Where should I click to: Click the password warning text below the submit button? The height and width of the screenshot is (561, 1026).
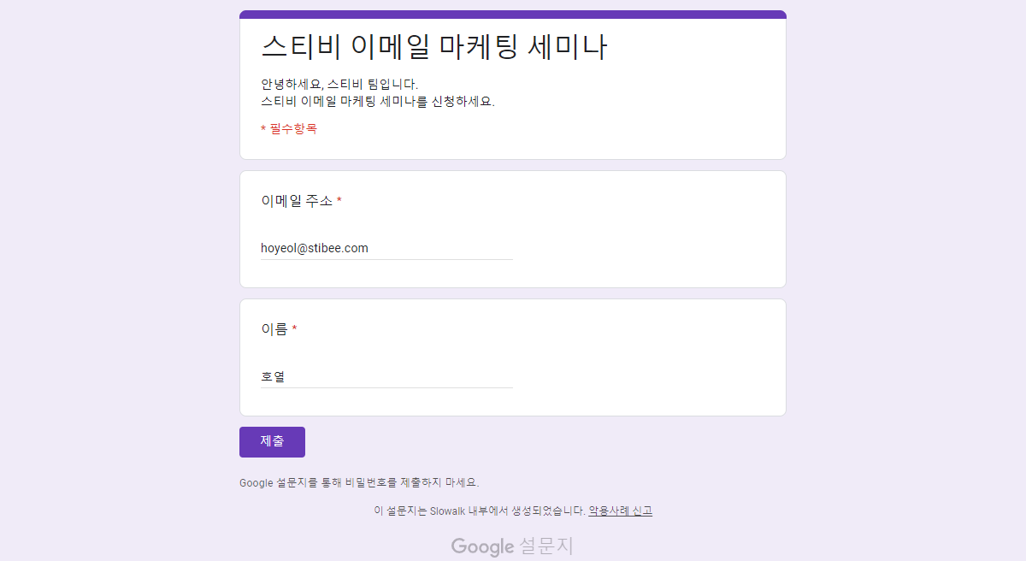(x=359, y=483)
